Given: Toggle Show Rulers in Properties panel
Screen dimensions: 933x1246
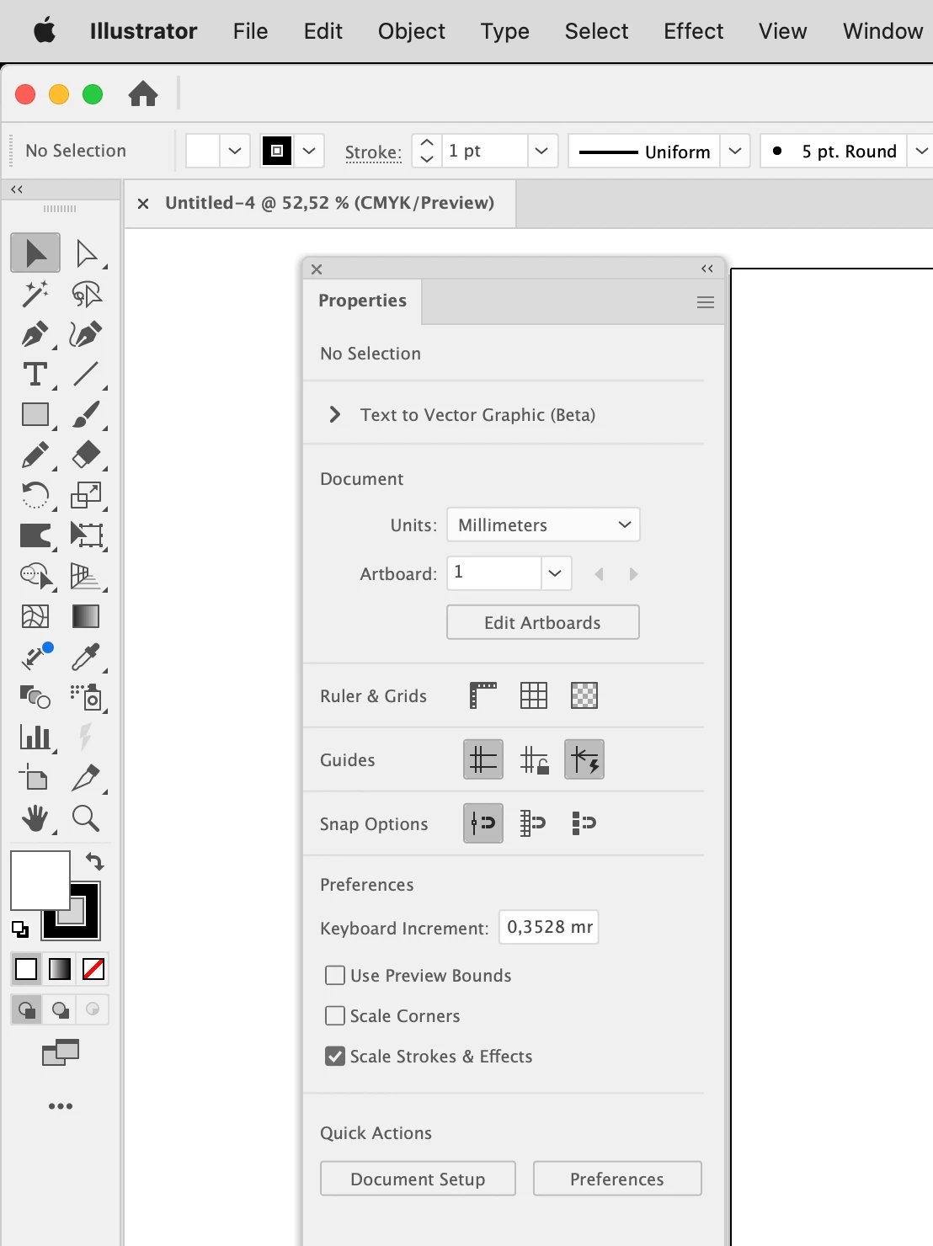Looking at the screenshot, I should pos(483,695).
